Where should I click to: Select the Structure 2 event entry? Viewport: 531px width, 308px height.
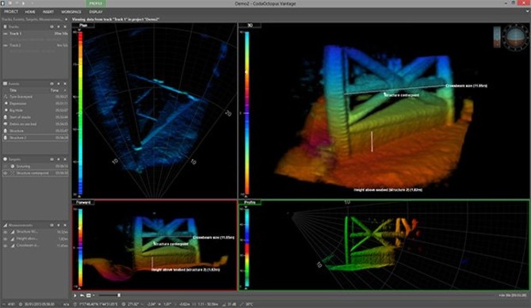pos(35,138)
